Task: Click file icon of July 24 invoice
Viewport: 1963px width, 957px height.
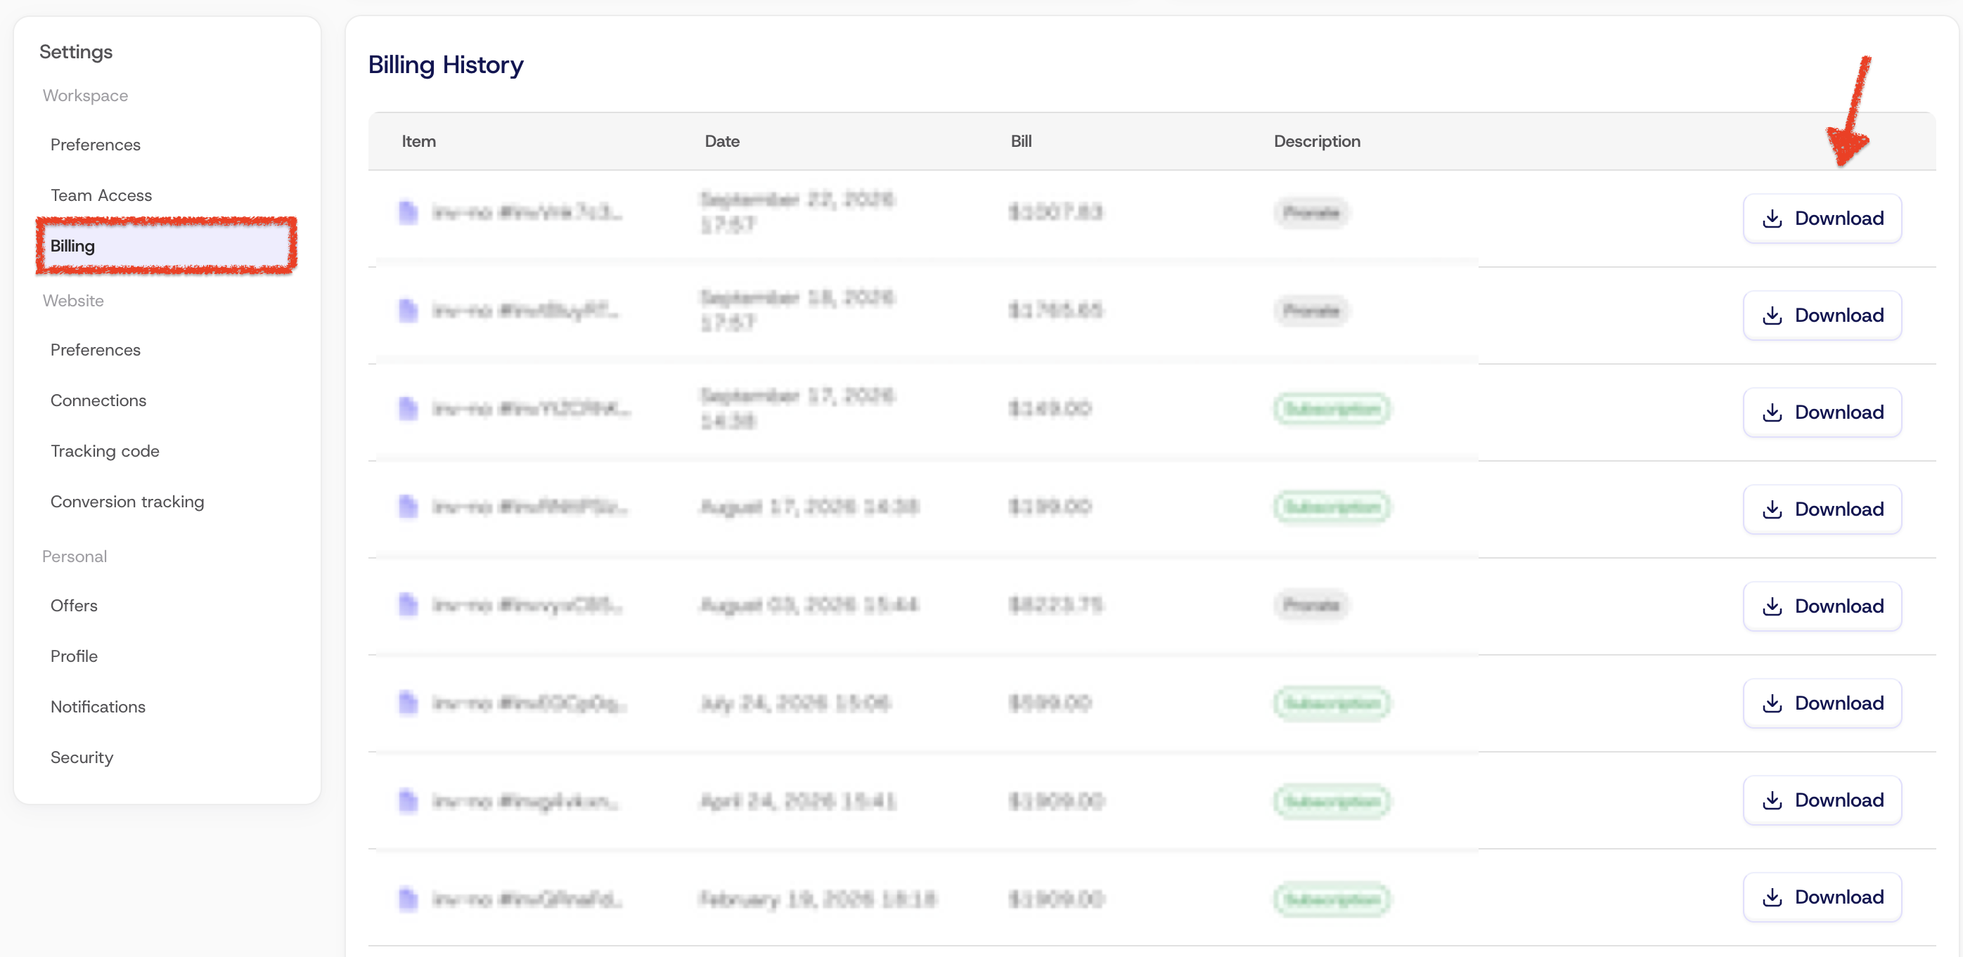Action: 408,703
